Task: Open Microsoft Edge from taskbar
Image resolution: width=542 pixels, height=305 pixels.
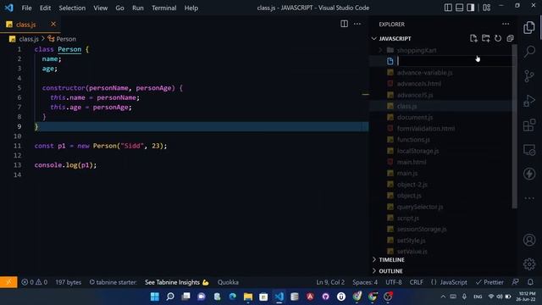Action: (x=232, y=297)
